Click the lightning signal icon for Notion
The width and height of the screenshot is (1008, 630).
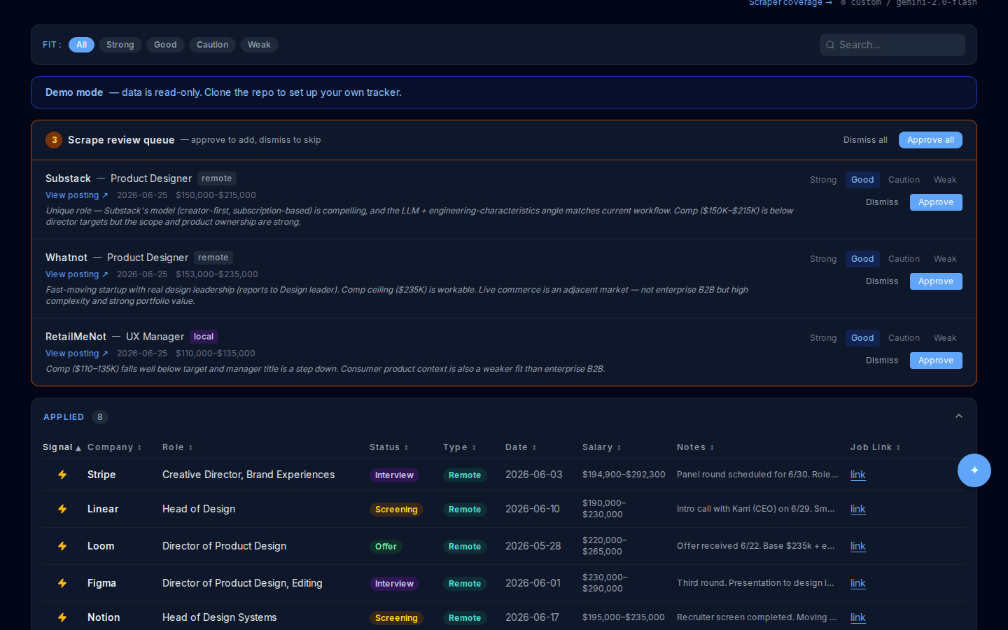pos(62,617)
